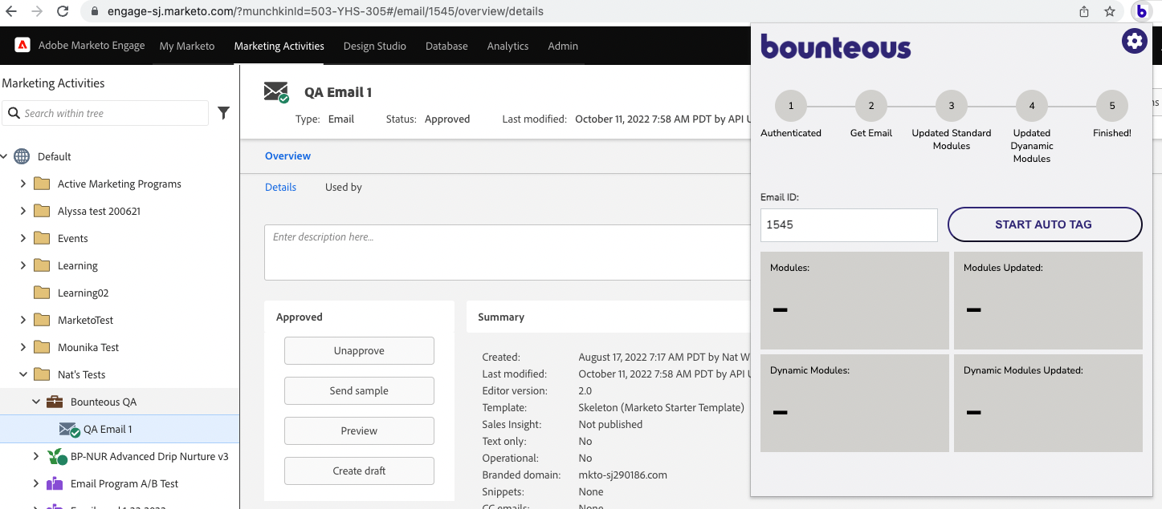Image resolution: width=1162 pixels, height=509 pixels.
Task: Click the Bounteous QA briefcase icon
Action: pyautogui.click(x=55, y=402)
